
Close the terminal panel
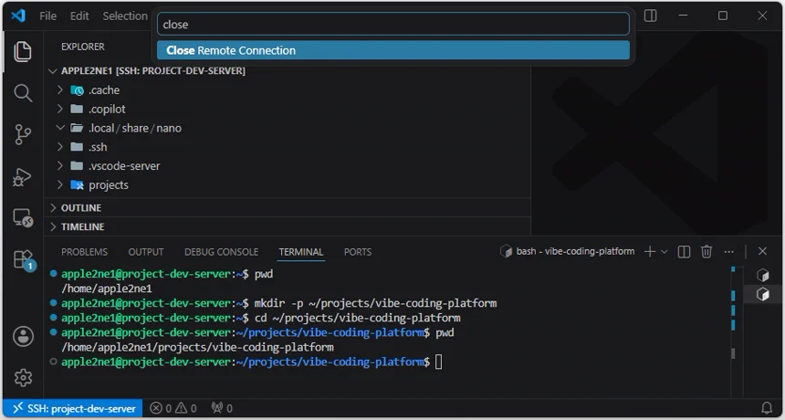pos(762,251)
